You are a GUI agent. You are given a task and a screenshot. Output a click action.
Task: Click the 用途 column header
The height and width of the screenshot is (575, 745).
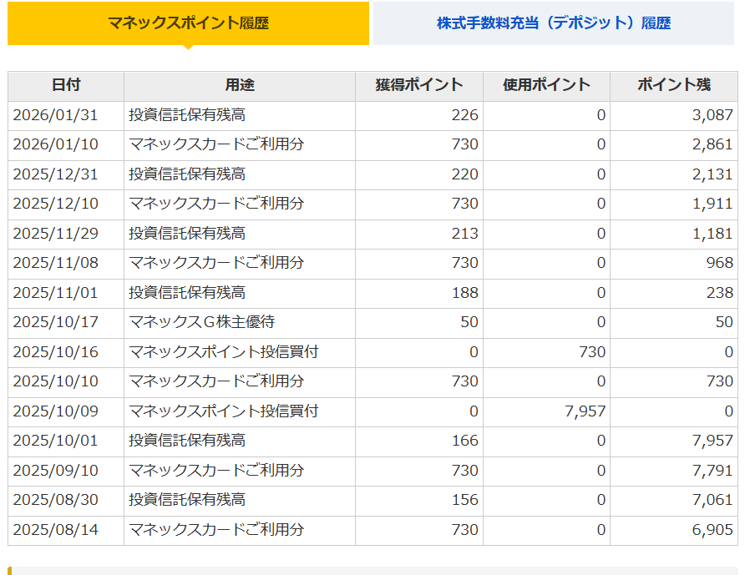tap(239, 85)
